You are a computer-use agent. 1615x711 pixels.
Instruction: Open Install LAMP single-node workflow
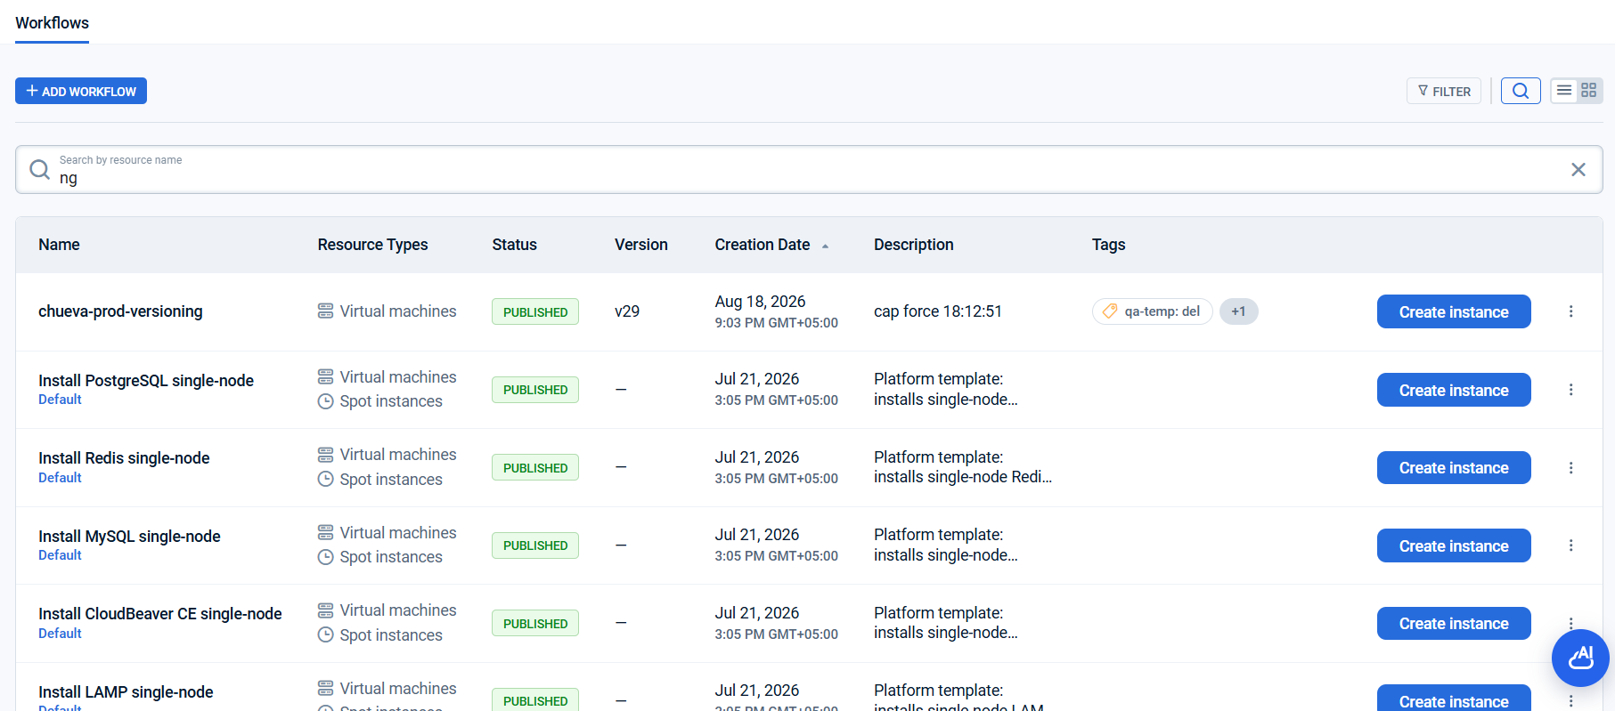[126, 692]
